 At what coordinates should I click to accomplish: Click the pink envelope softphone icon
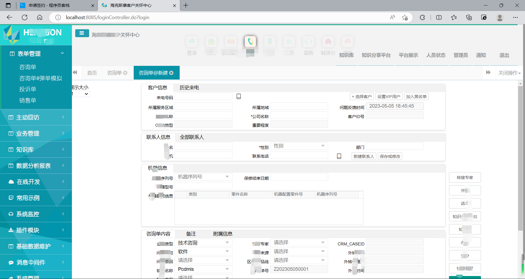(231, 42)
